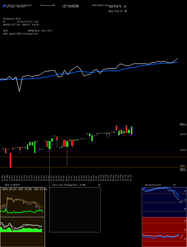Viewport: 187px width, 247px height.
Task: Click the 'Day Vol: 0 M' text
Action: pos(117,11)
